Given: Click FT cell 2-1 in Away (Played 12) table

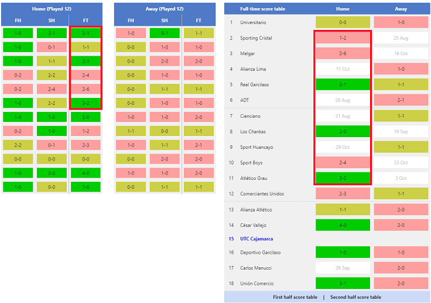Looking at the screenshot, I should [199, 145].
